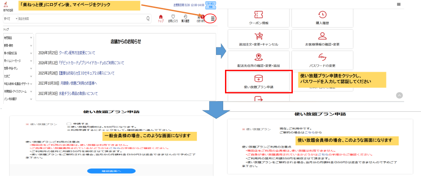
Task: Open notice about デビットカード・プリペイドカード
Action: tap(92, 63)
